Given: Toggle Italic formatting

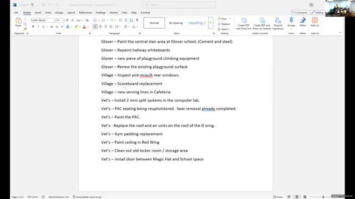Looking at the screenshot, I should (38, 27).
